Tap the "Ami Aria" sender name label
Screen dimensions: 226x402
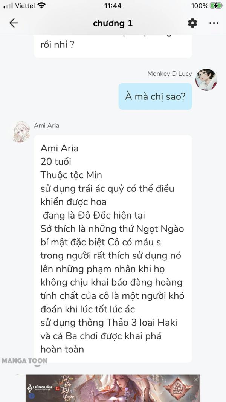[46, 125]
